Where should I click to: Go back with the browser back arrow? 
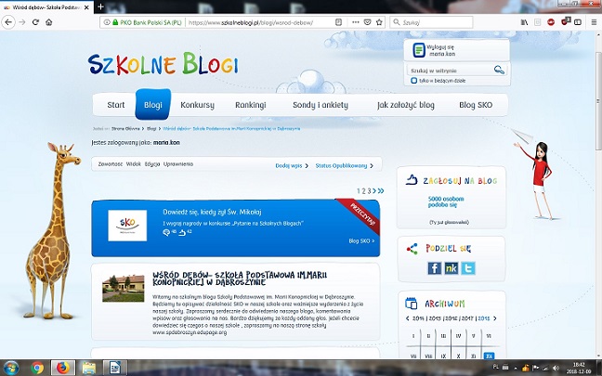pos(8,22)
